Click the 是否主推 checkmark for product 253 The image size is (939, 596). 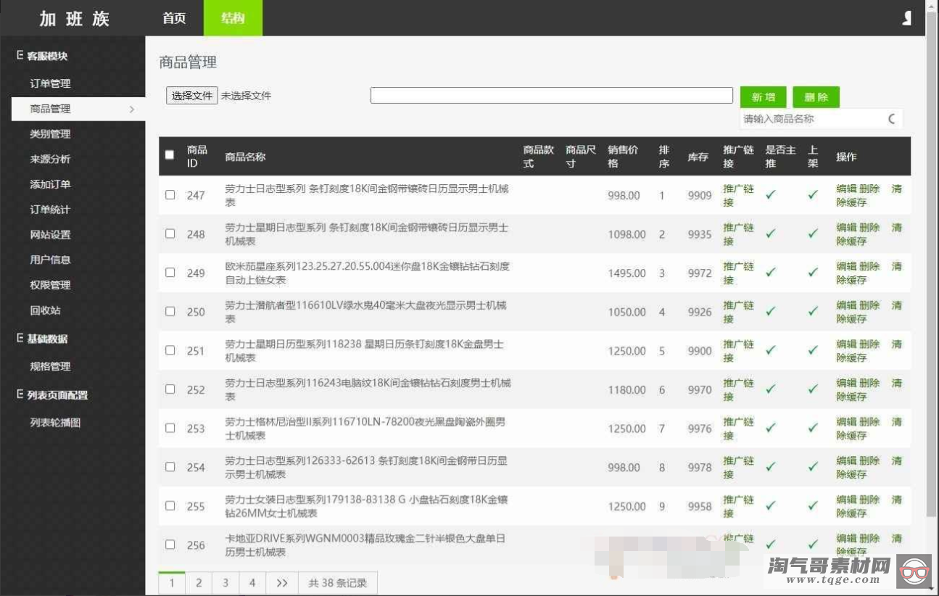pyautogui.click(x=771, y=428)
